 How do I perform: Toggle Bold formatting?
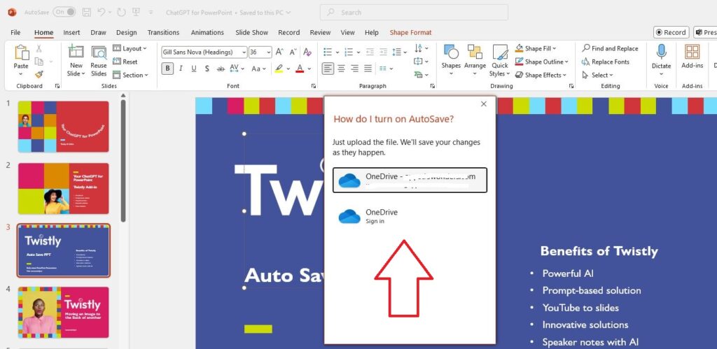[x=167, y=69]
